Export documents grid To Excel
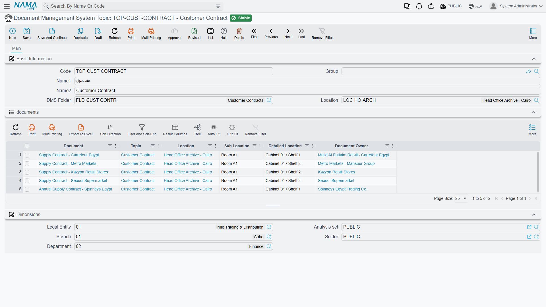The width and height of the screenshot is (546, 307). coord(81,130)
